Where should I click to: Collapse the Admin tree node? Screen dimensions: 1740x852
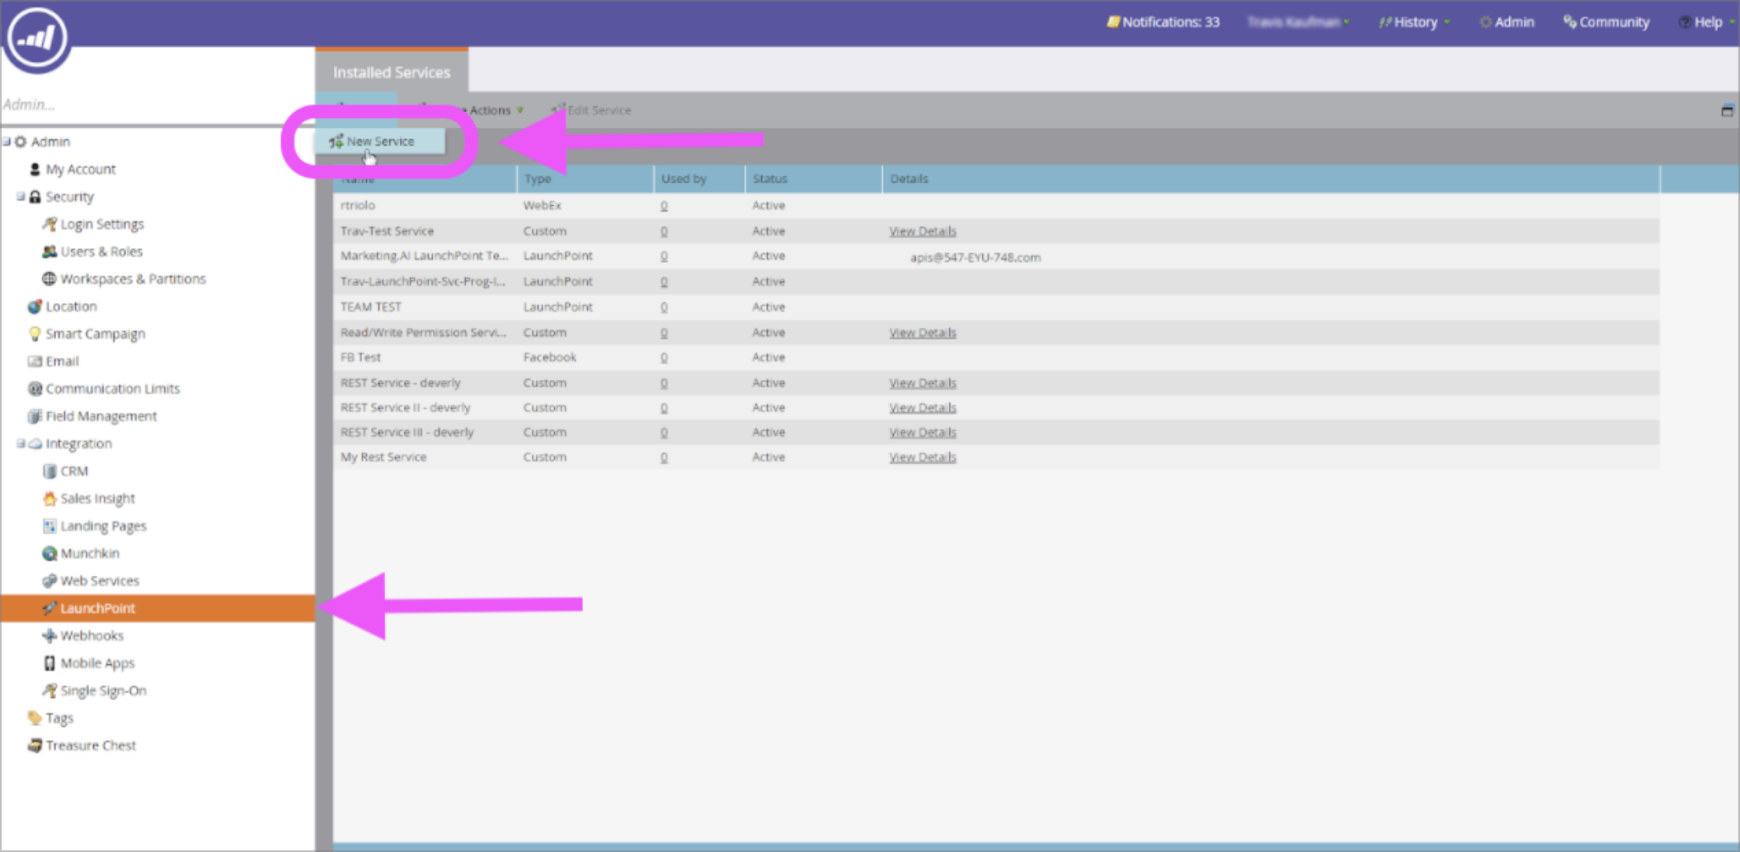coord(7,142)
